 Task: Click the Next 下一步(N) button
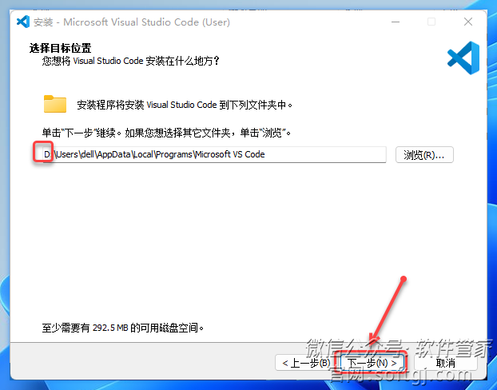click(x=372, y=363)
